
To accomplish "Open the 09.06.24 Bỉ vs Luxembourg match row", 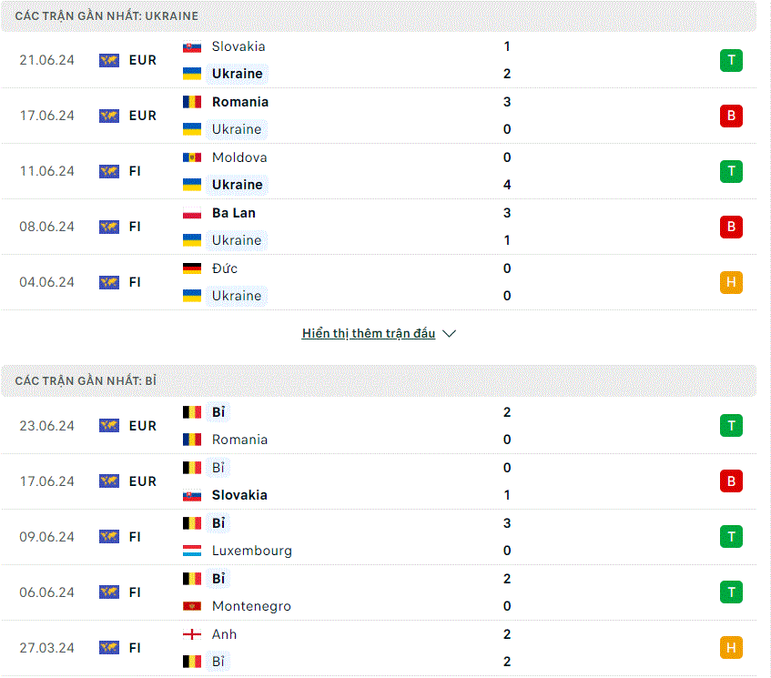I will coord(379,537).
